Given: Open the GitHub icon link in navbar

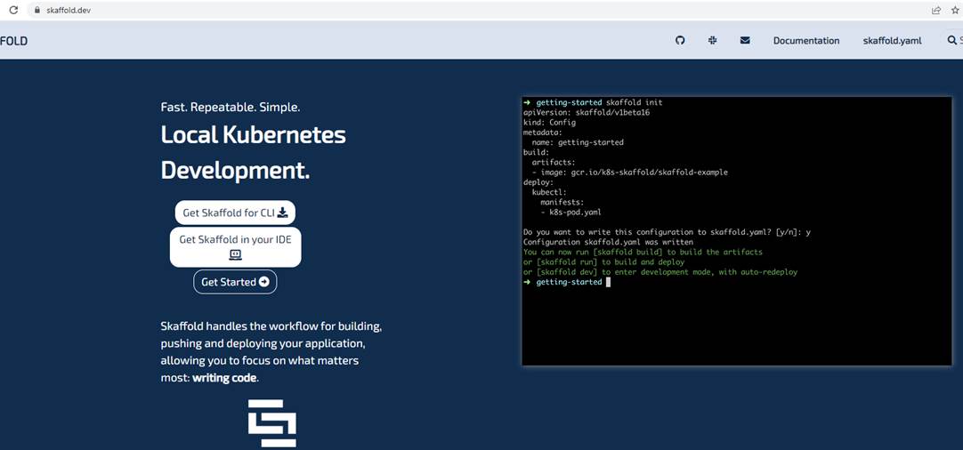Looking at the screenshot, I should point(680,40).
